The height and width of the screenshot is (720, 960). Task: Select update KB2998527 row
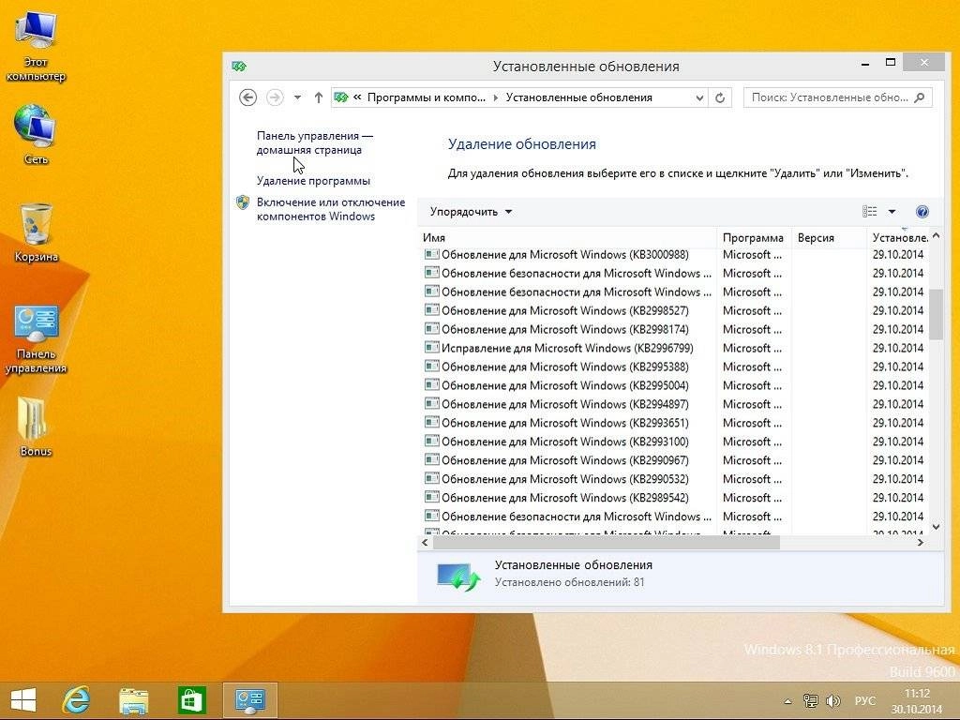(x=675, y=310)
